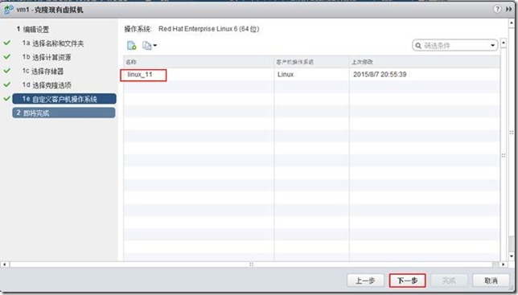The width and height of the screenshot is (518, 295).
Task: Click the new customization specification icon
Action: pyautogui.click(x=131, y=46)
